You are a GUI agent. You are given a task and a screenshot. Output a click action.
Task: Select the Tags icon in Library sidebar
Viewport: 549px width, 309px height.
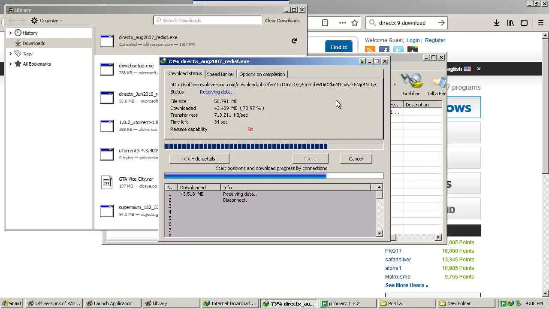18,53
